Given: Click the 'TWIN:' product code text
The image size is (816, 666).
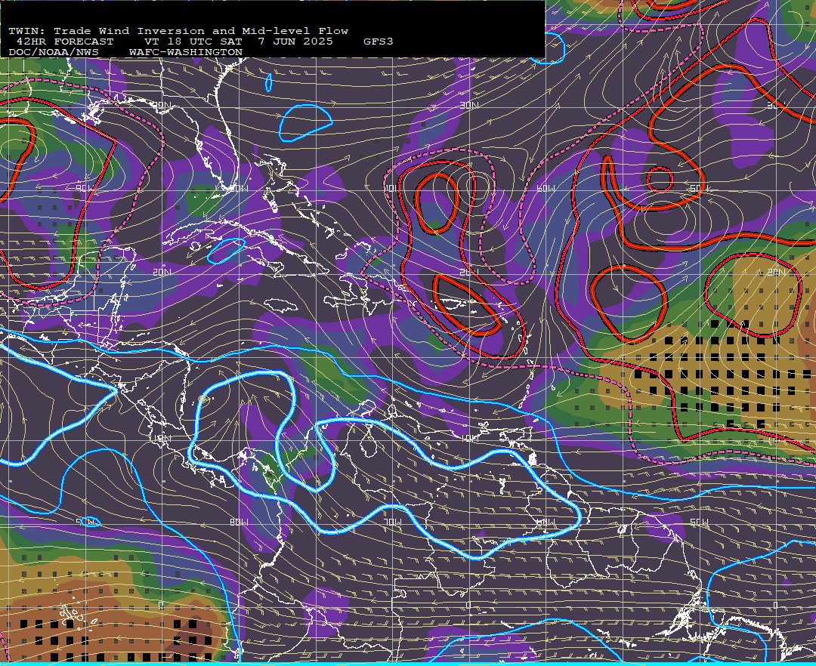Looking at the screenshot, I should (x=26, y=31).
